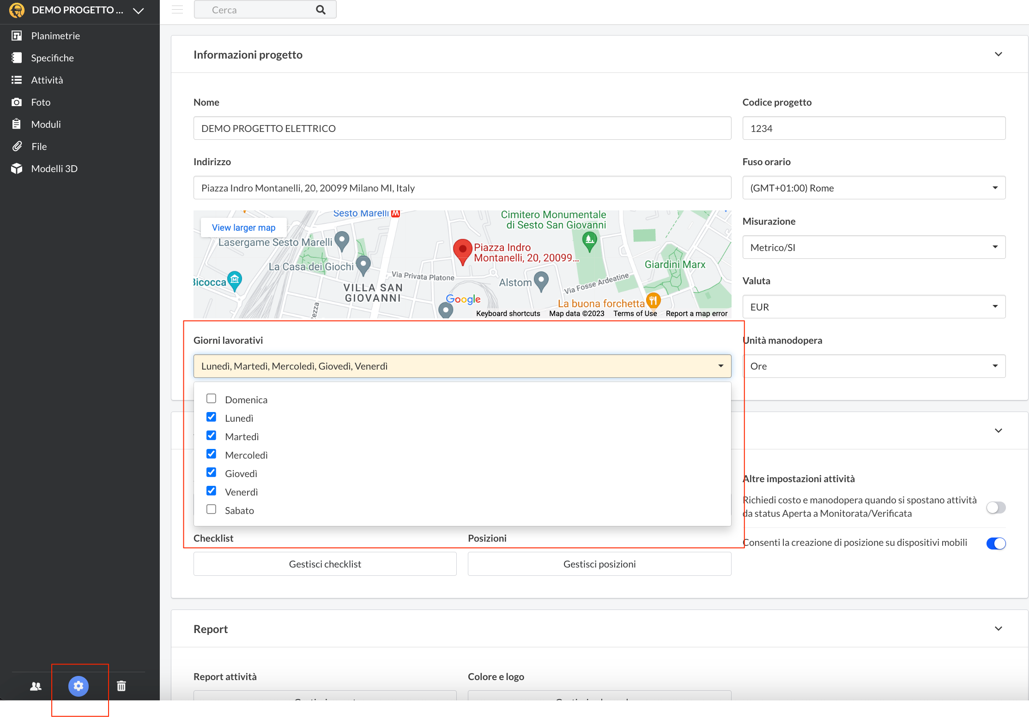Screen dimensions: 1029x717
Task: Click View larger map link
Action: point(243,227)
